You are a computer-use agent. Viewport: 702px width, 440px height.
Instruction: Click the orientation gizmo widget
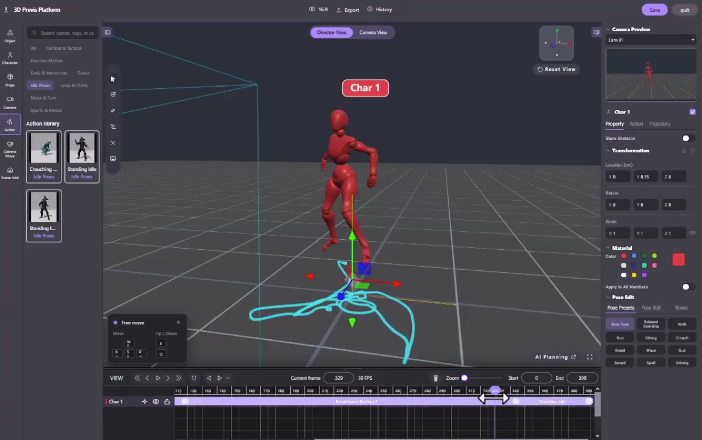[x=556, y=43]
